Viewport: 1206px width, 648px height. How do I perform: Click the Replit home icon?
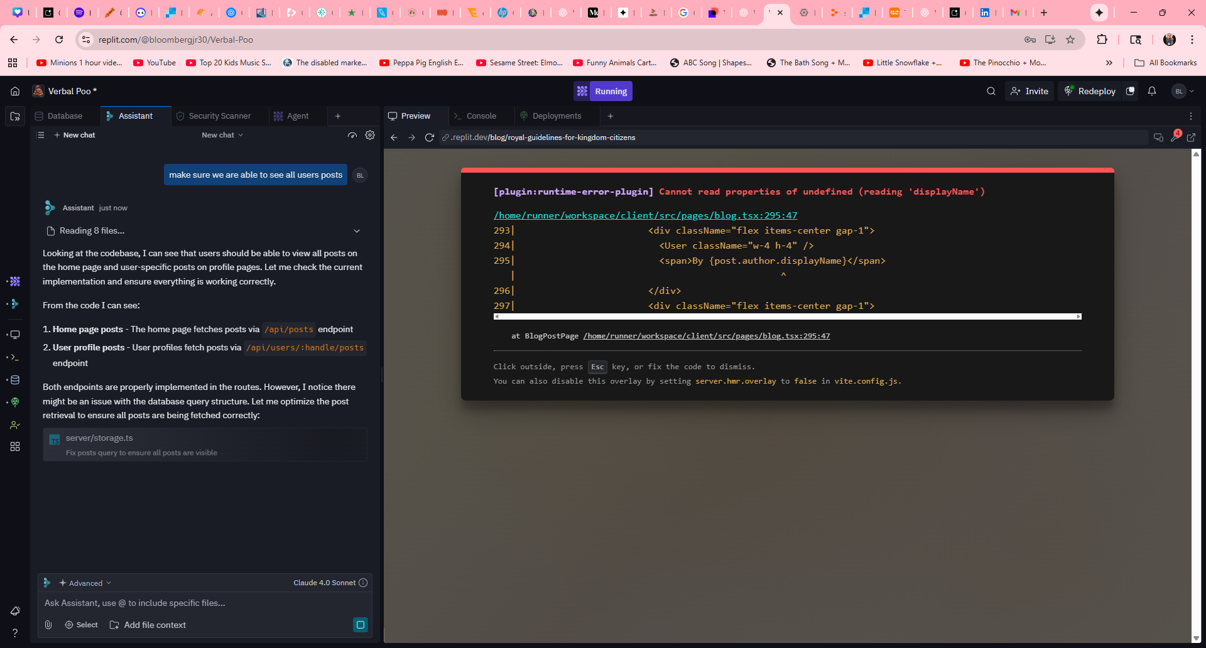(x=15, y=91)
